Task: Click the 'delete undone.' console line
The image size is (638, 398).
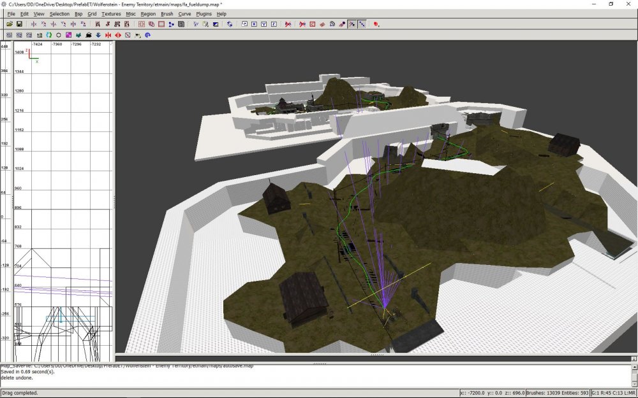Action: click(17, 378)
